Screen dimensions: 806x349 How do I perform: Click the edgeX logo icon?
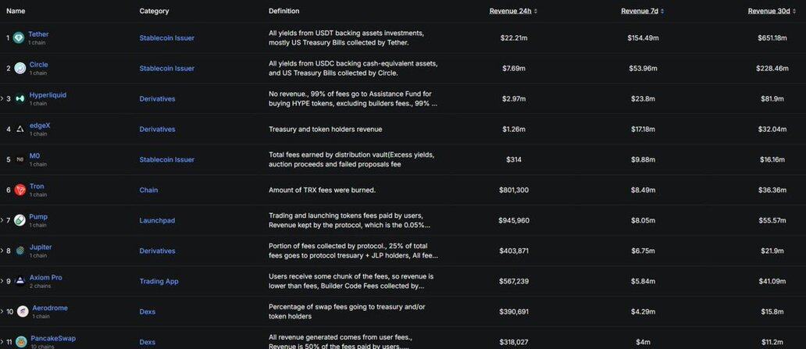point(20,130)
